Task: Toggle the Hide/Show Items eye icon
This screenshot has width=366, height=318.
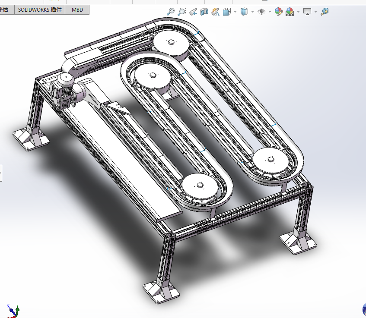Action: tap(261, 12)
